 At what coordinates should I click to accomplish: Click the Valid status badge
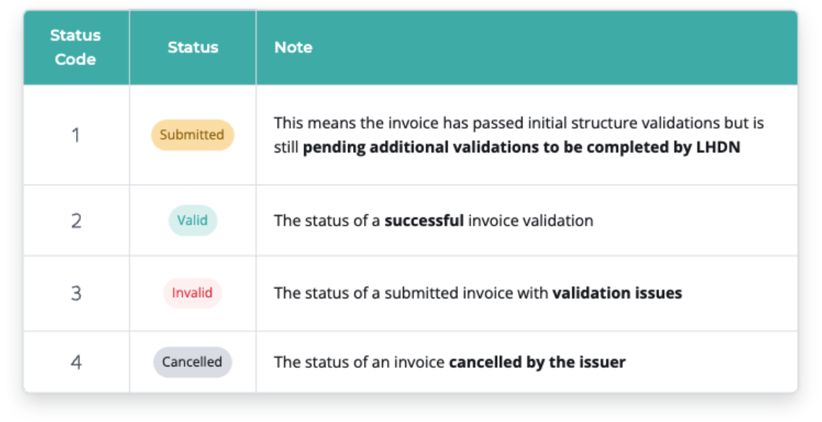[192, 220]
